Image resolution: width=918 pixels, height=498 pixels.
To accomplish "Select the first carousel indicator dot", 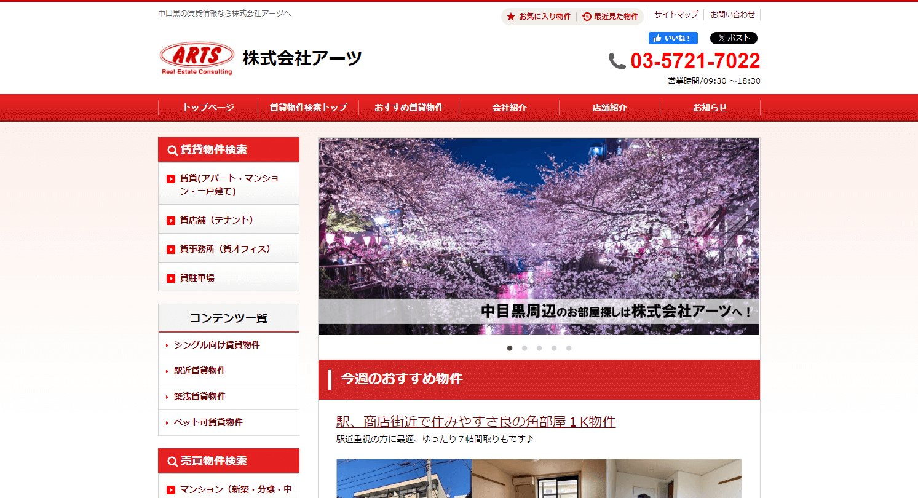I will click(509, 348).
